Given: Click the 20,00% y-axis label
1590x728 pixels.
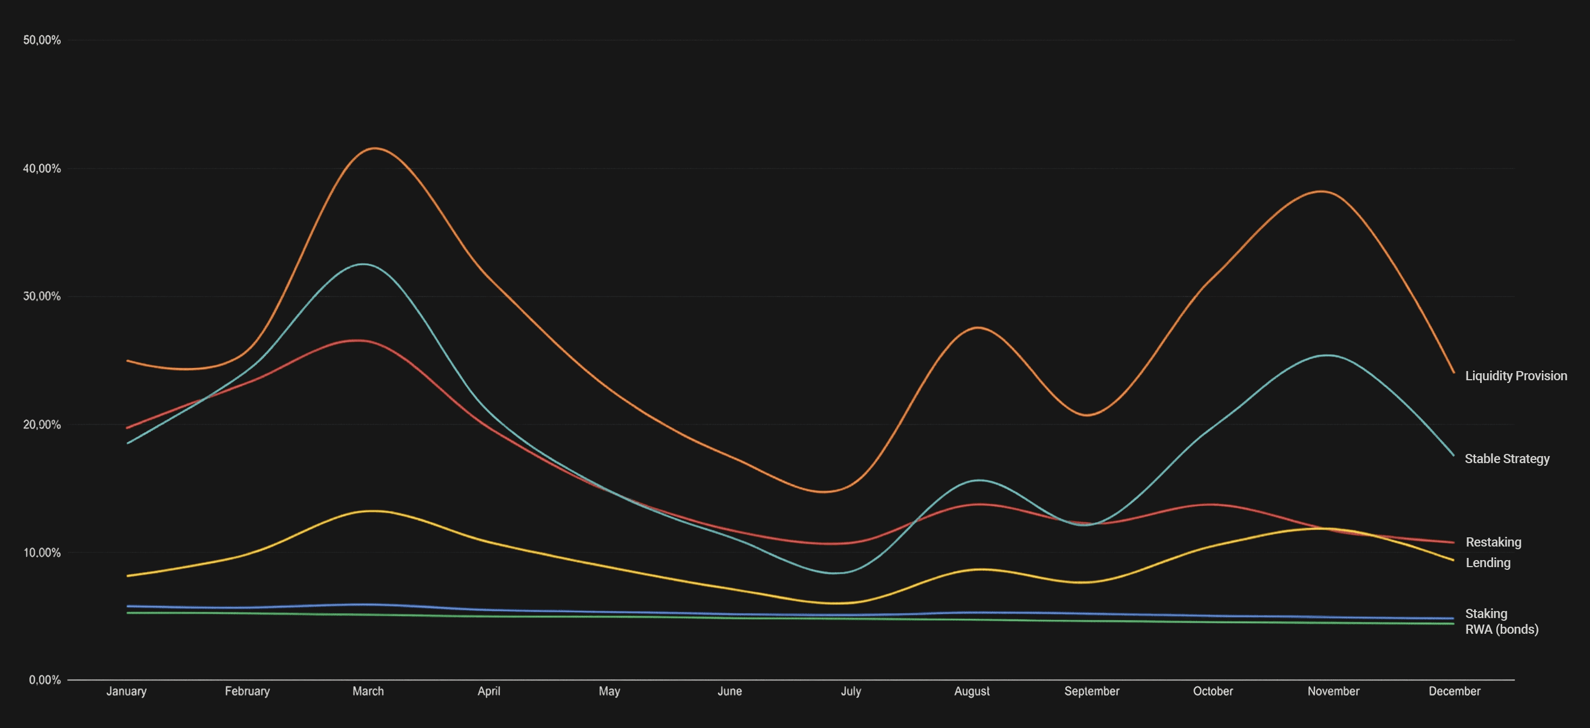Looking at the screenshot, I should 42,425.
